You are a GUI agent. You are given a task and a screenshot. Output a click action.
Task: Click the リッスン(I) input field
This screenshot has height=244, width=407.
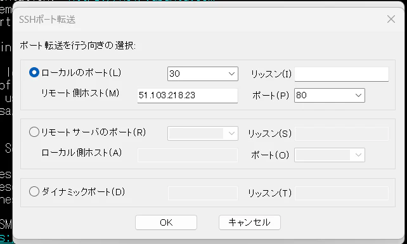(x=342, y=74)
